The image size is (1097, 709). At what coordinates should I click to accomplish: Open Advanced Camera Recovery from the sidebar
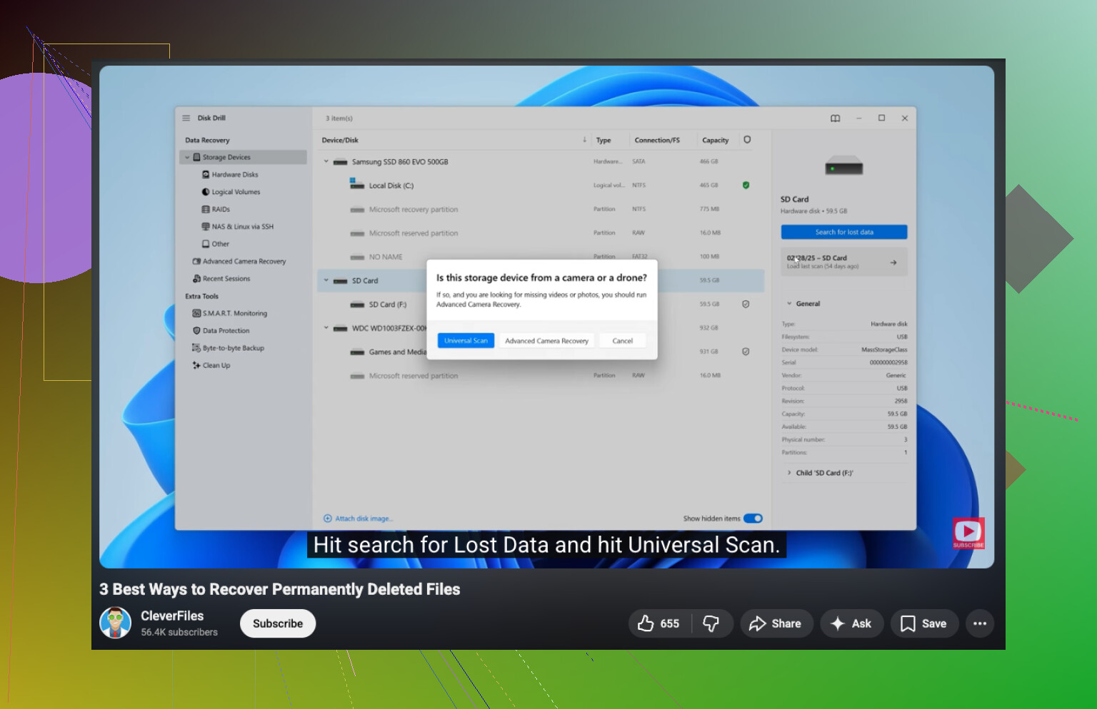coord(239,262)
